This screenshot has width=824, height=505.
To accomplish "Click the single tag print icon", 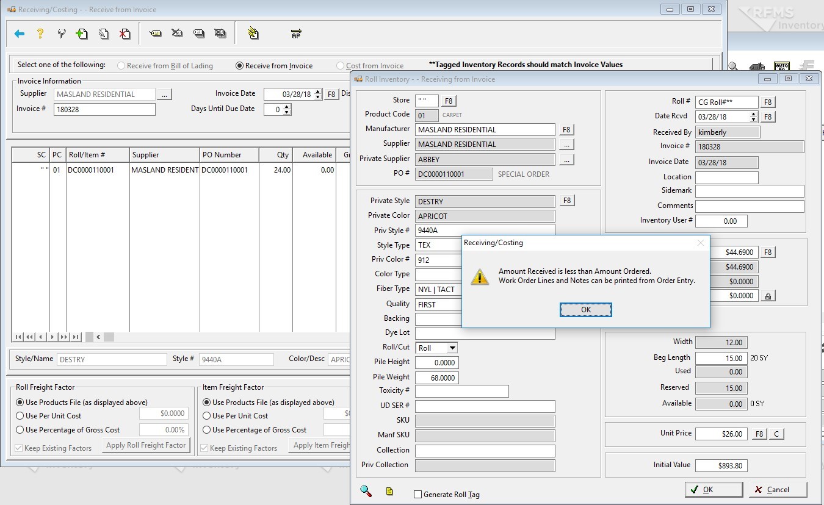I will click(x=156, y=34).
